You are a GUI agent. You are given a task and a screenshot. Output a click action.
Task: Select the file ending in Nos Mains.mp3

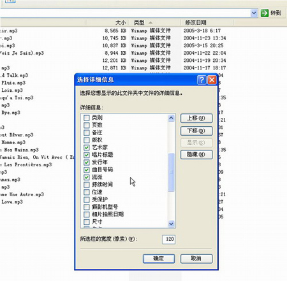pos(19,150)
